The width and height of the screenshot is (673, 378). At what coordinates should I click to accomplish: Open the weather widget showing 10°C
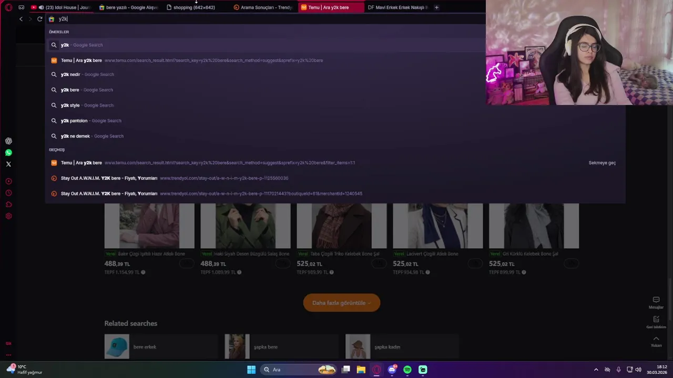[24, 370]
